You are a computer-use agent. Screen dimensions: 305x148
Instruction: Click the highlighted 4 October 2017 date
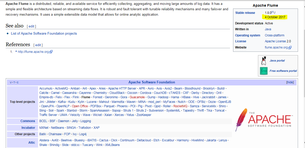[275, 17]
